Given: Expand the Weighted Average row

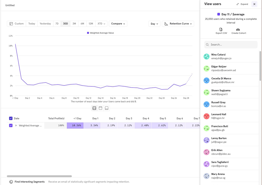Looking at the screenshot, I should [16, 126].
